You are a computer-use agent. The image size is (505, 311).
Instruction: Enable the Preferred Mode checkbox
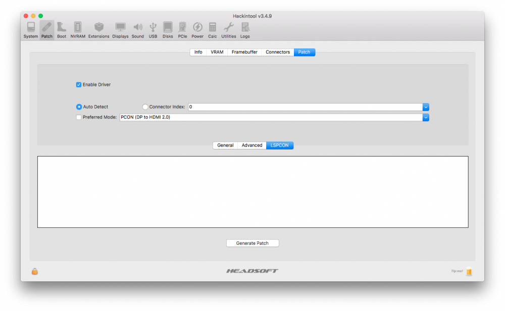pos(79,117)
